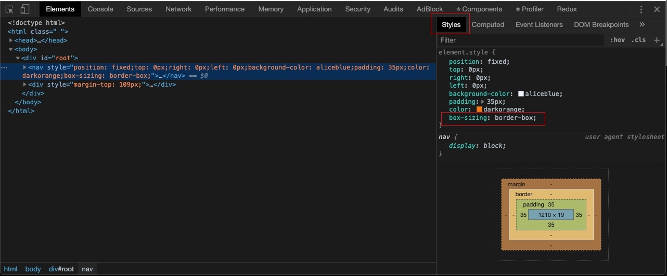This screenshot has height=276, width=667.
Task: Click the plus icon to add style rule
Action: [657, 40]
